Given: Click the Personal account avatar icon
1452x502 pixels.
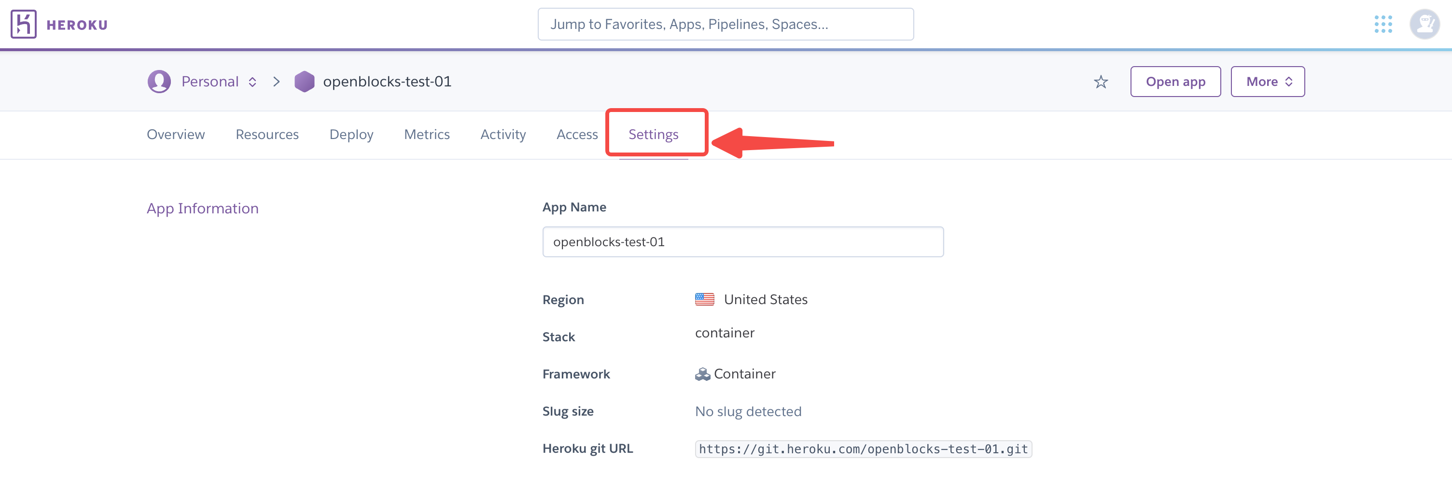Looking at the screenshot, I should pos(159,82).
